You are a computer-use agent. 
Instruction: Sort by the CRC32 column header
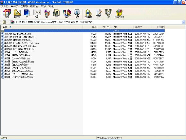[x=158, y=27]
